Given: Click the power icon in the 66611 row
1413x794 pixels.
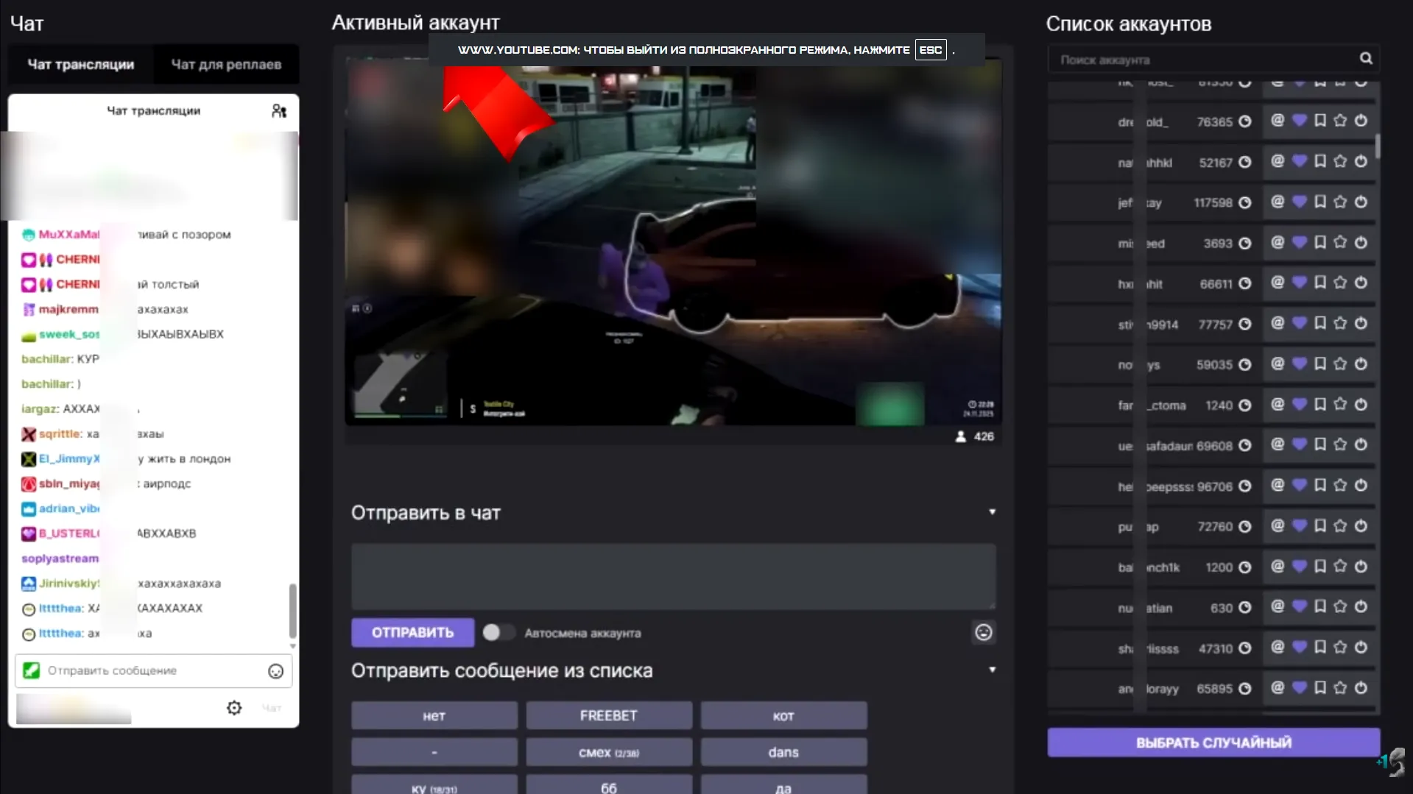Looking at the screenshot, I should pyautogui.click(x=1361, y=283).
